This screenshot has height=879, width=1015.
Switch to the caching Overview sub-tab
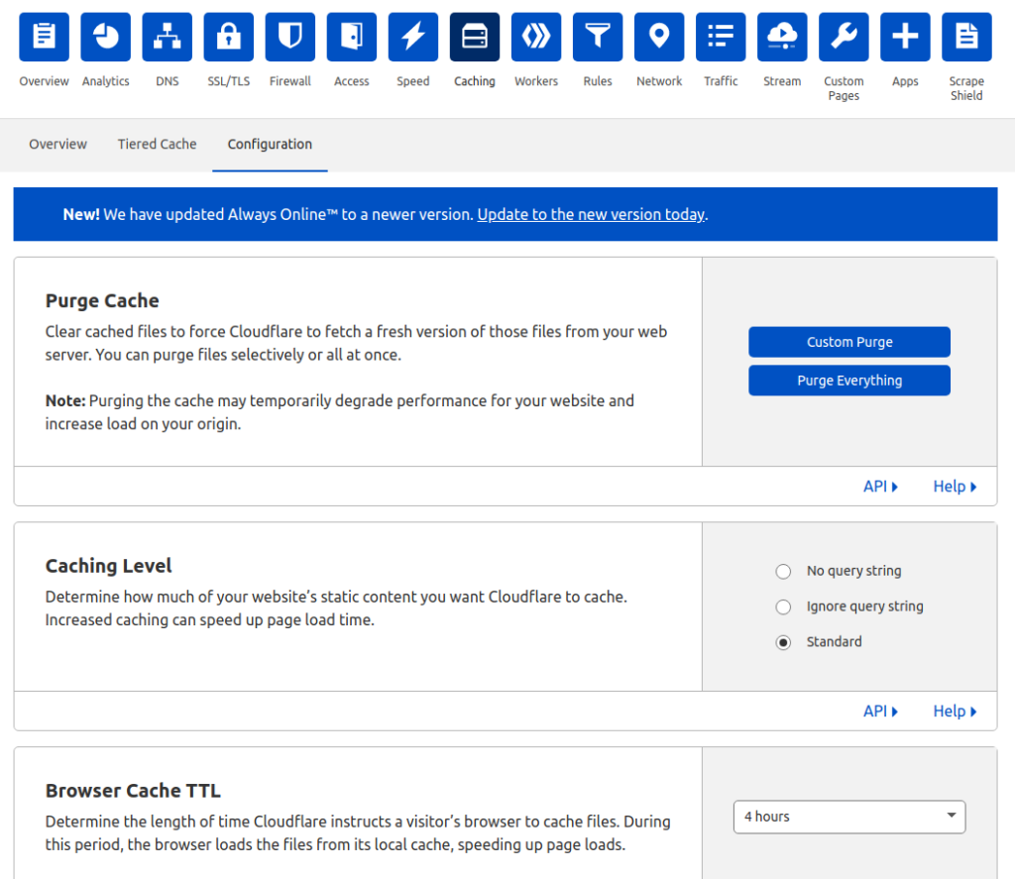57,145
